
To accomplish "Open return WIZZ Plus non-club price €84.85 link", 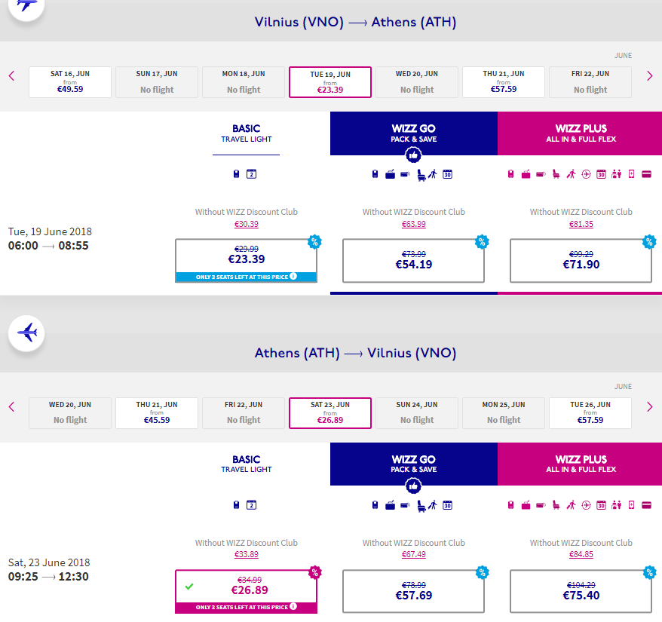I will (581, 554).
